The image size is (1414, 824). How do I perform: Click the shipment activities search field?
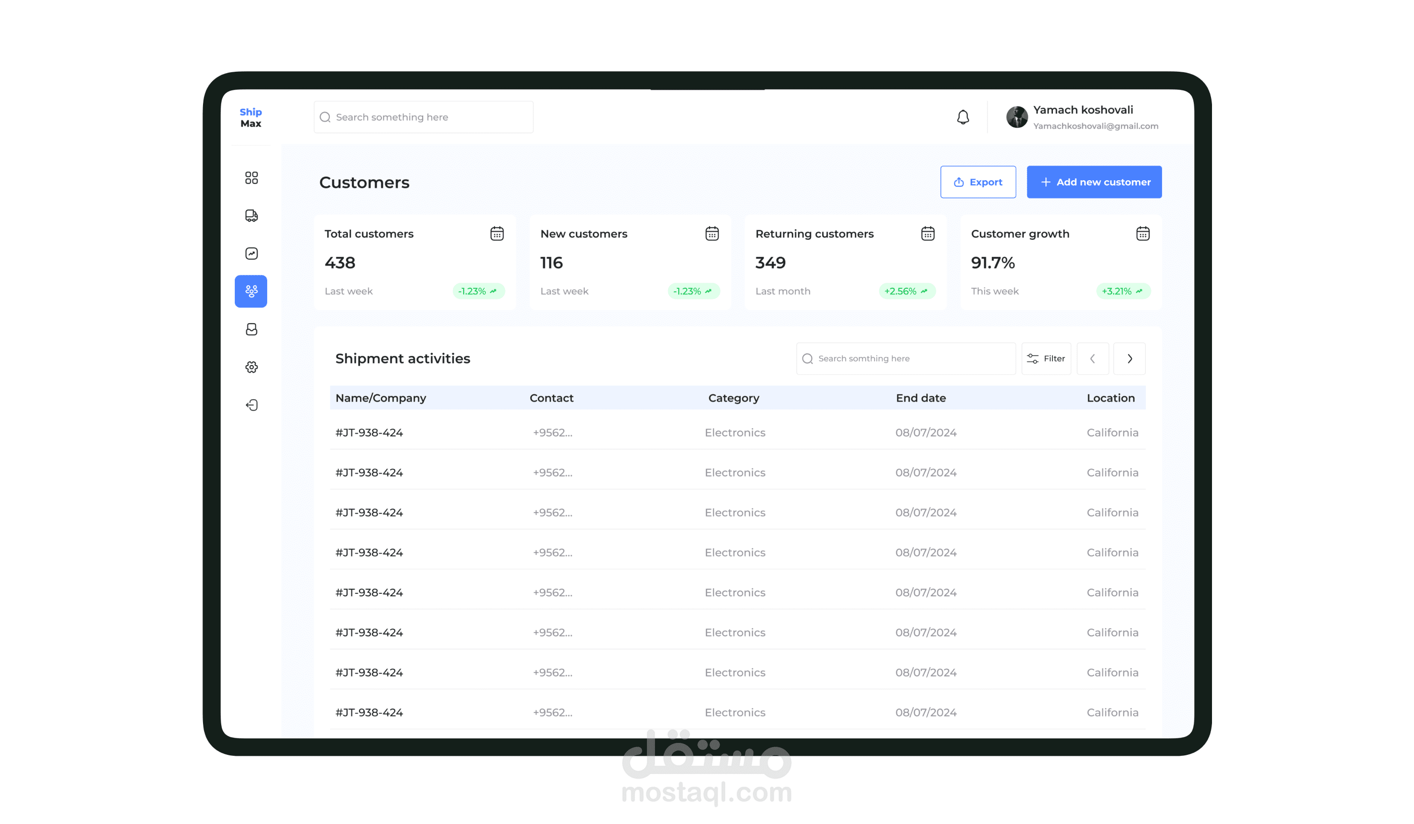905,358
